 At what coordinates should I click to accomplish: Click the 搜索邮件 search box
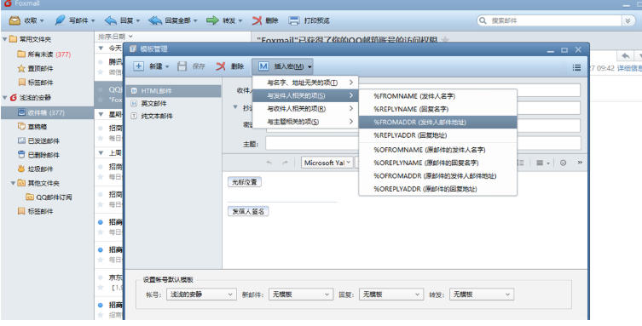pyautogui.click(x=549, y=20)
